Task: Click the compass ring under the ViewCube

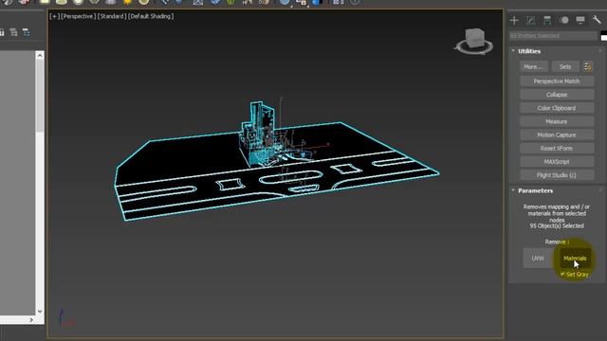Action: 474,49
